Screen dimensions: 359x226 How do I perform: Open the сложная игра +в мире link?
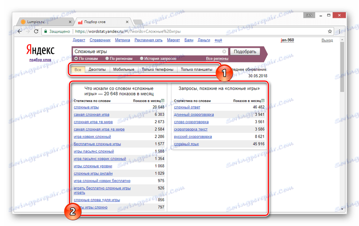[x=93, y=122]
